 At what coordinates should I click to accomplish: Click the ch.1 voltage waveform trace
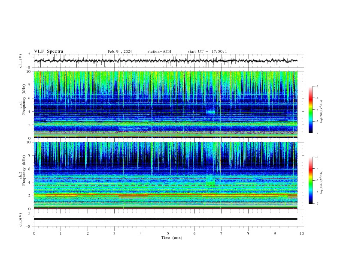pos(165,61)
